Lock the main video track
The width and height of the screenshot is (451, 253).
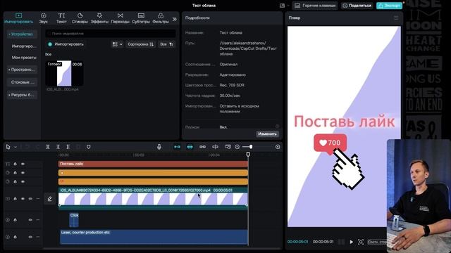pyautogui.click(x=16, y=198)
